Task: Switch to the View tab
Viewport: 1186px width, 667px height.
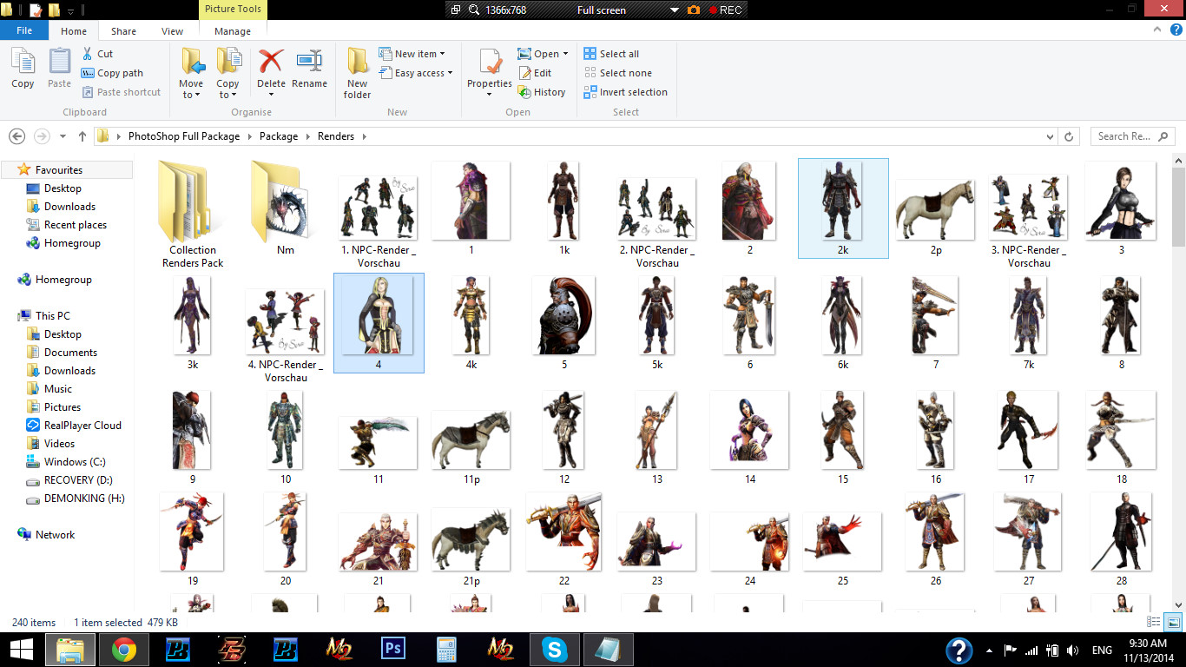Action: point(172,31)
